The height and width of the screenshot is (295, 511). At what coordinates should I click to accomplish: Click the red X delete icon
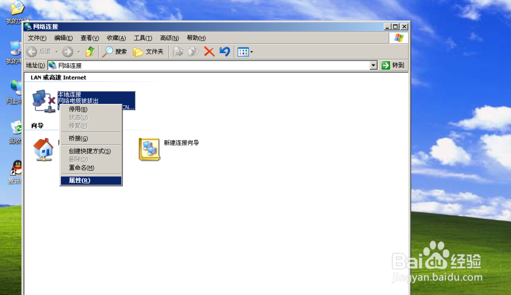coord(209,52)
